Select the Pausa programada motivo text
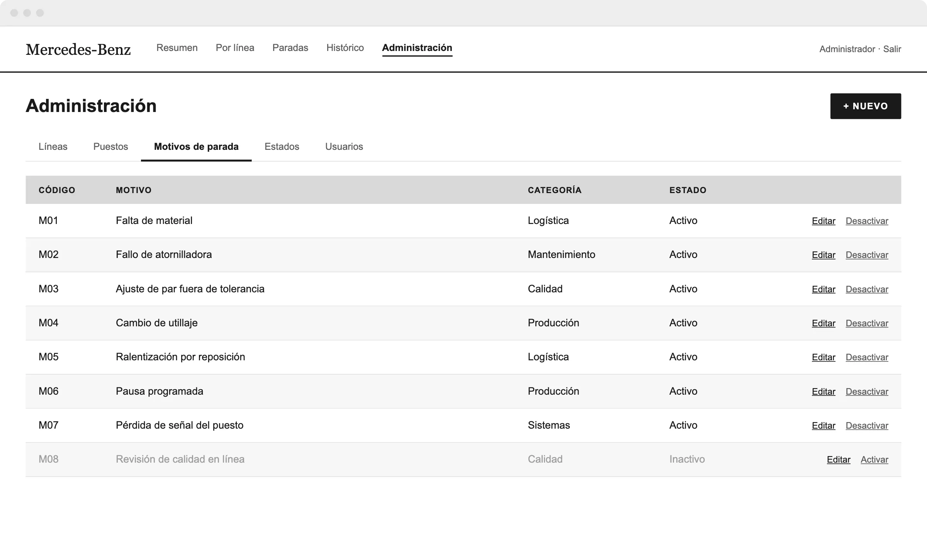The image size is (927, 553). pyautogui.click(x=160, y=391)
